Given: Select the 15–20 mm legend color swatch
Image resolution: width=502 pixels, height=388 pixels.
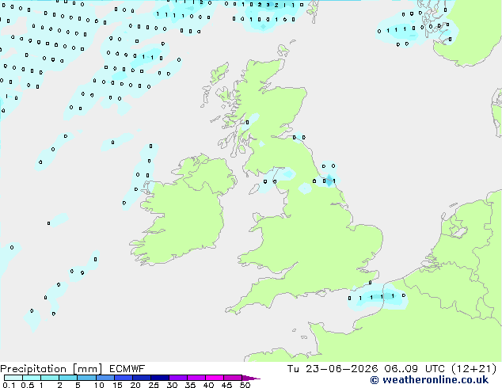Looking at the screenshot, I should pos(124,378).
